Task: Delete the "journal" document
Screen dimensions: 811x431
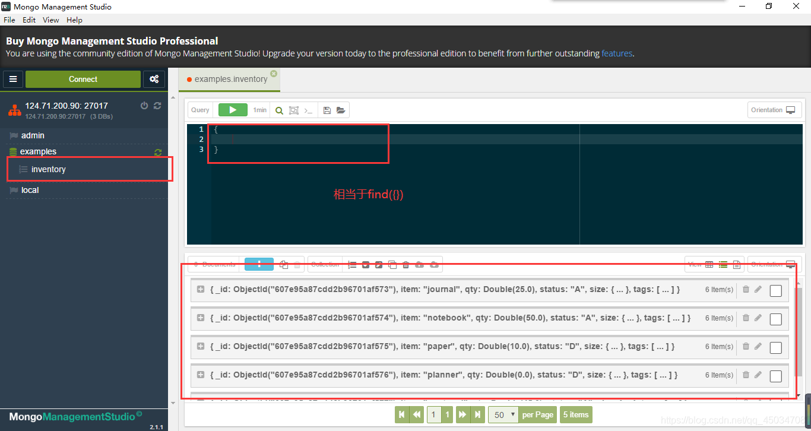Action: pos(746,289)
